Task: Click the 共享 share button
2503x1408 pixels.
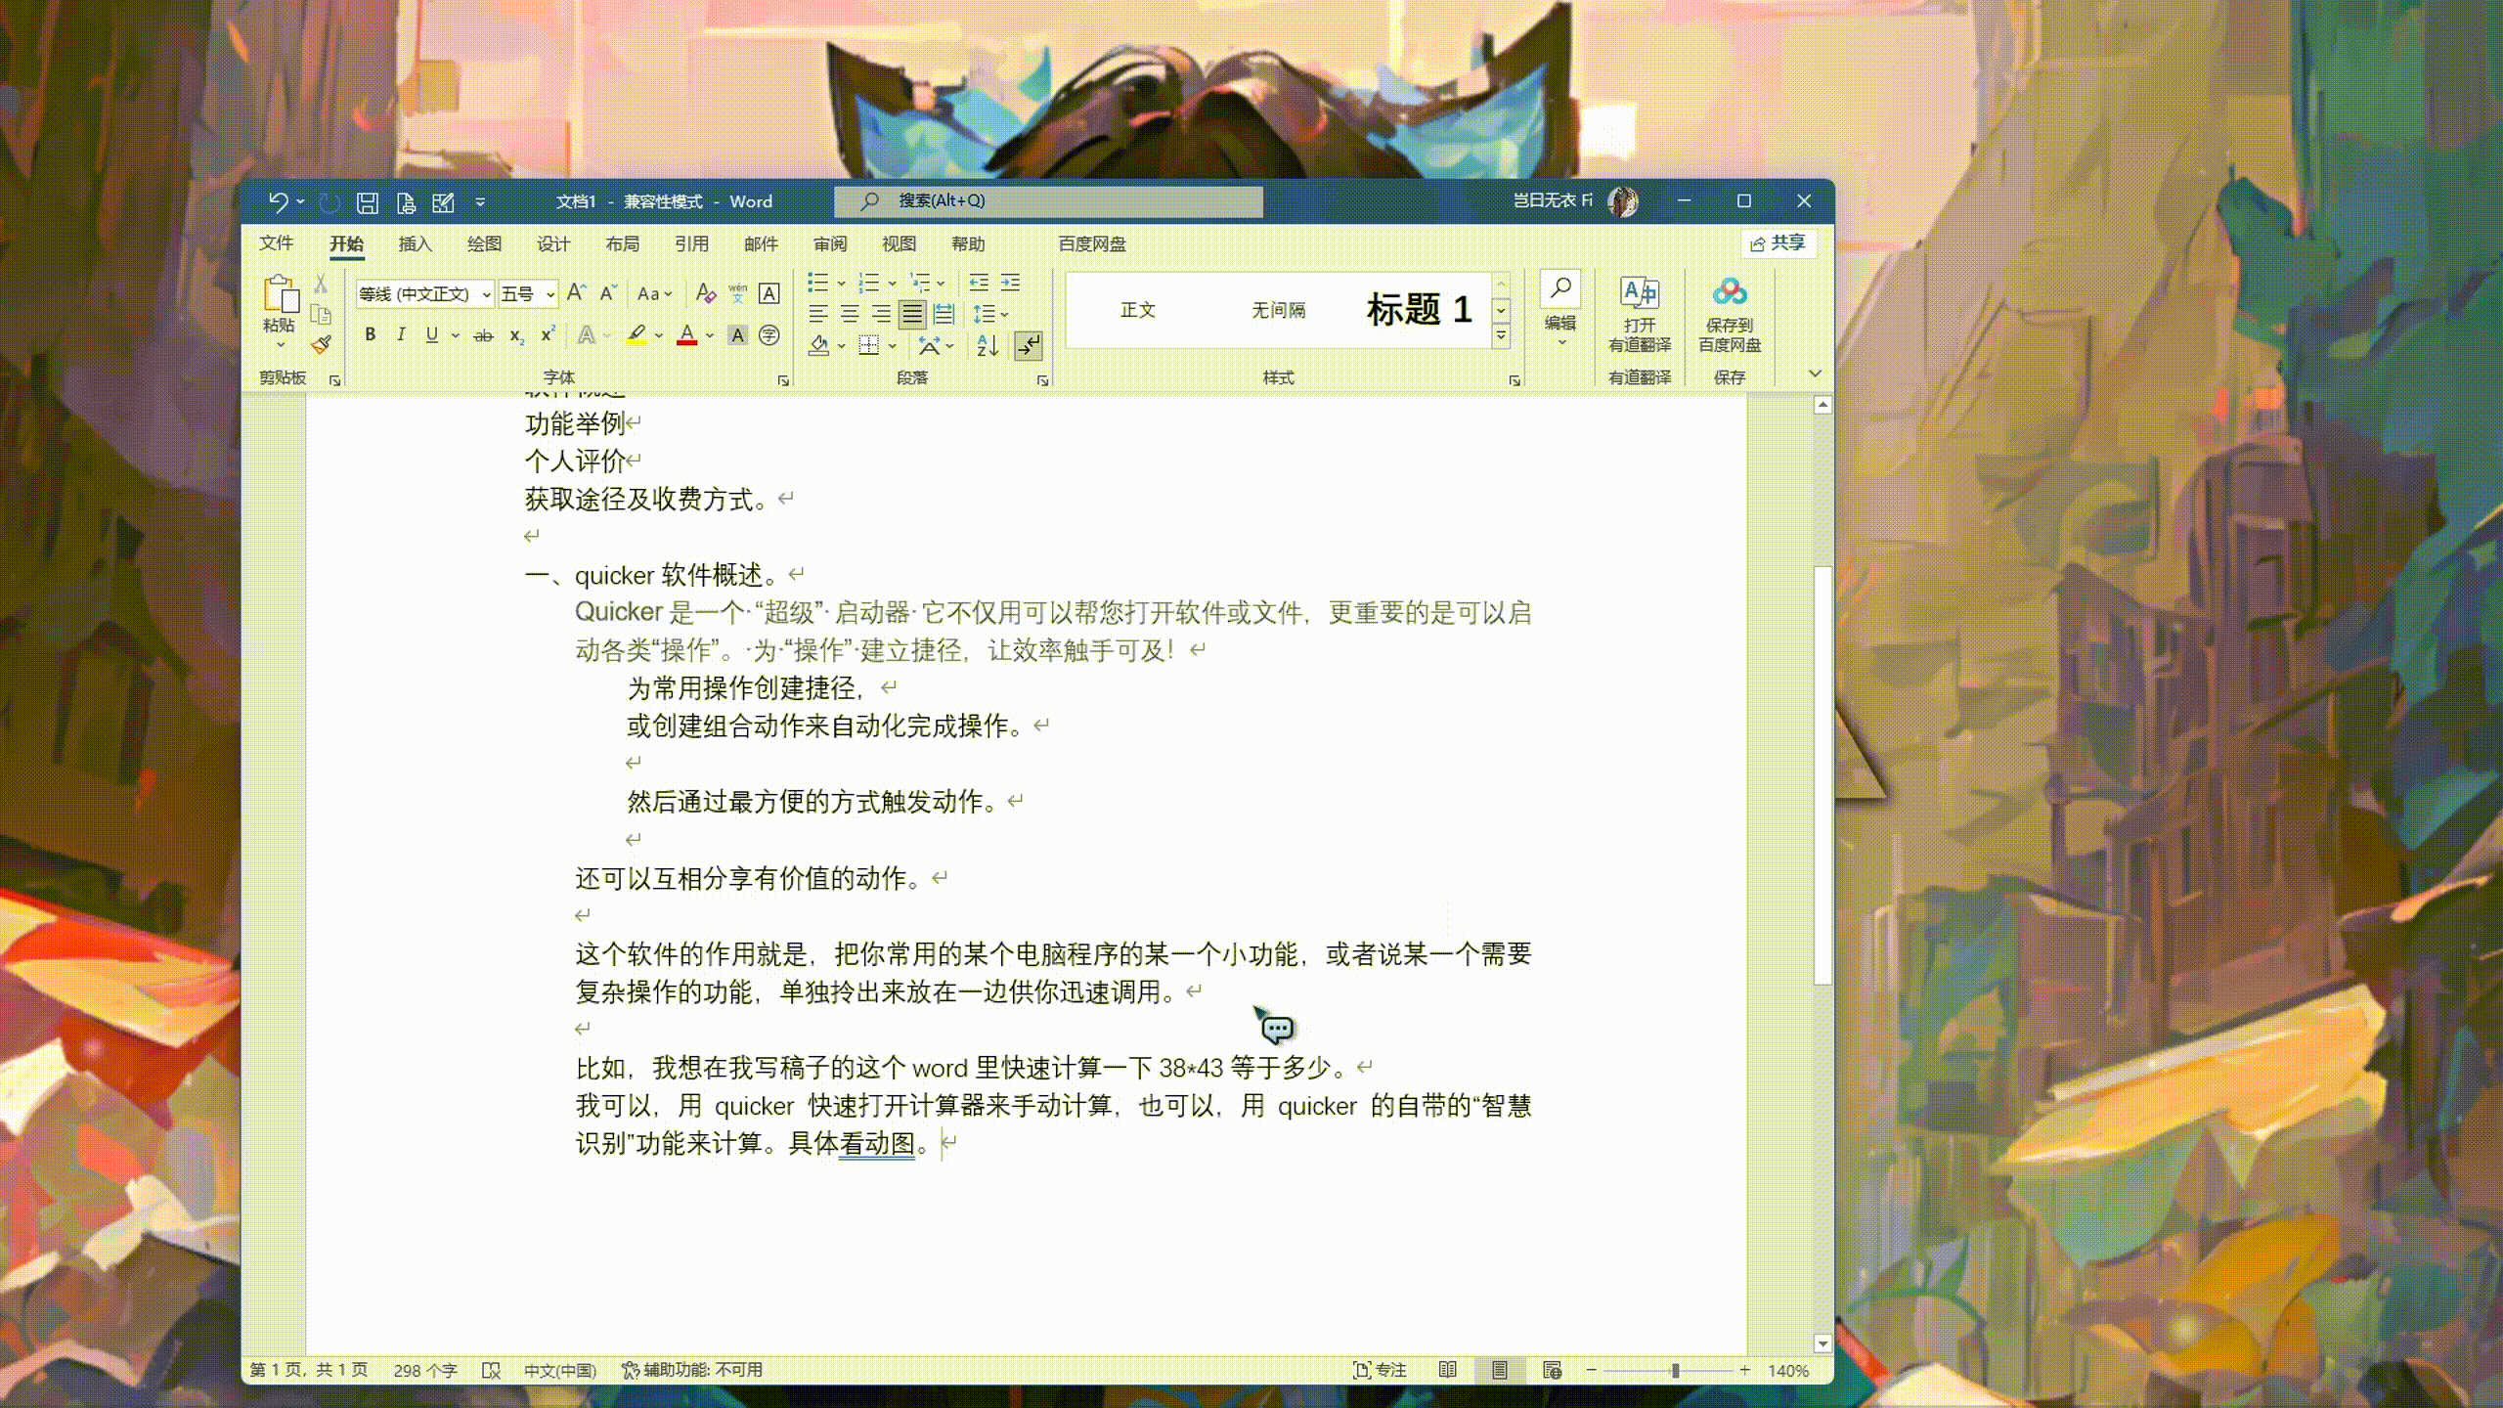Action: (x=1778, y=243)
